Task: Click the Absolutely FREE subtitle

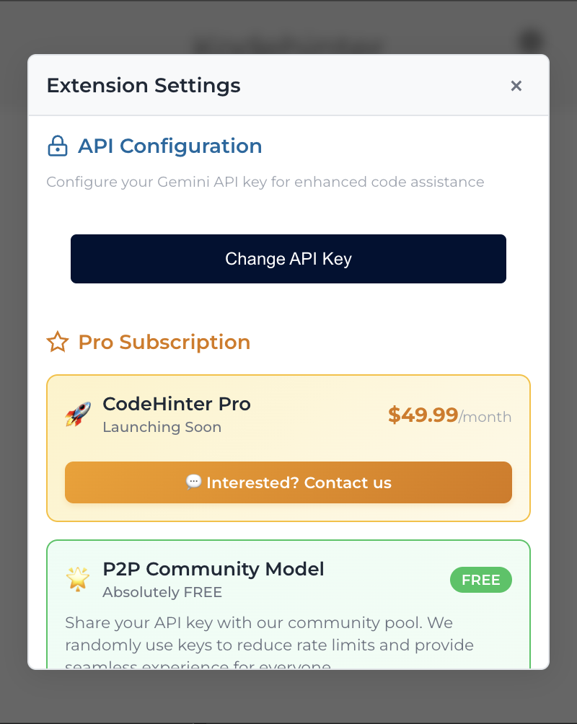Action: pos(162,592)
